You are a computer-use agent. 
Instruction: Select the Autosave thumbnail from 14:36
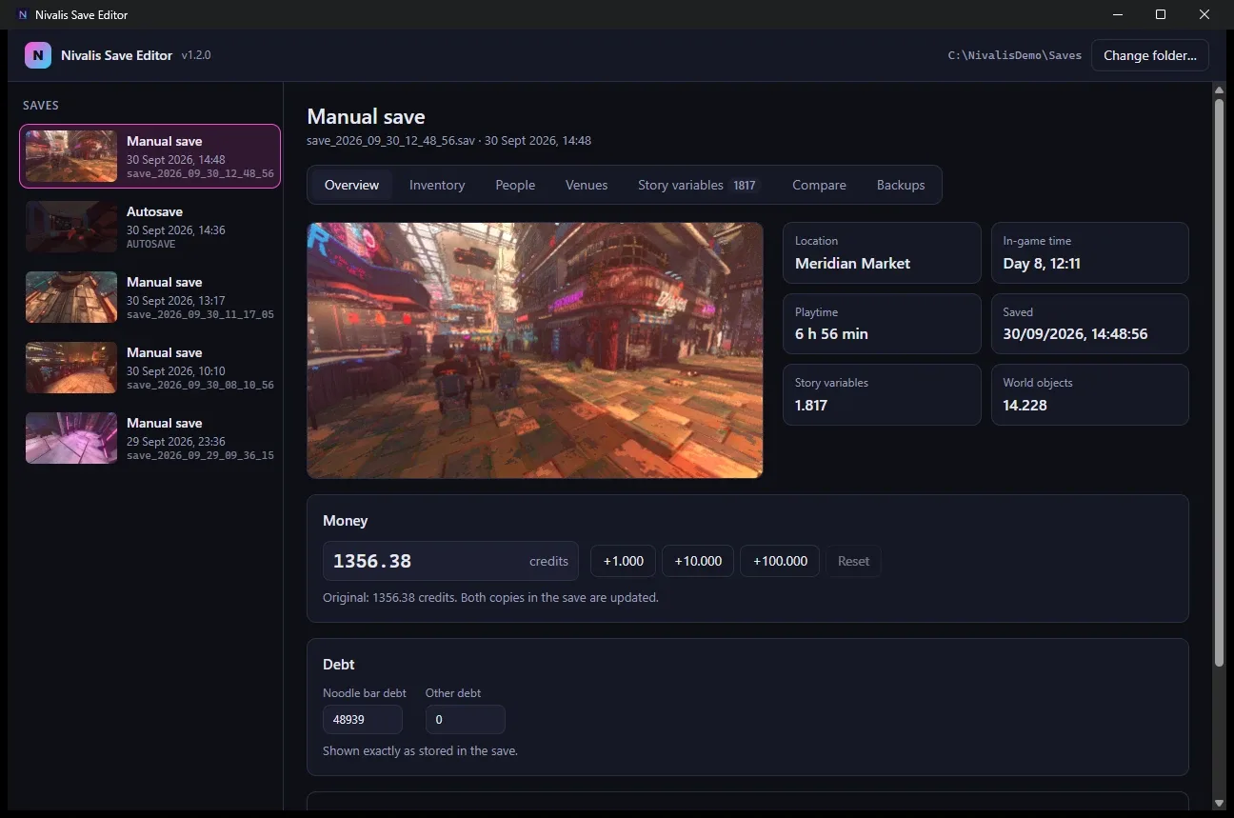(x=71, y=227)
